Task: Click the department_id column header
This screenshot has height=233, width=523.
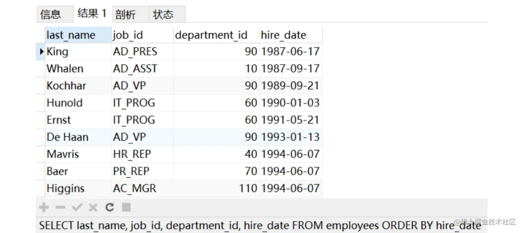Action: click(x=211, y=35)
